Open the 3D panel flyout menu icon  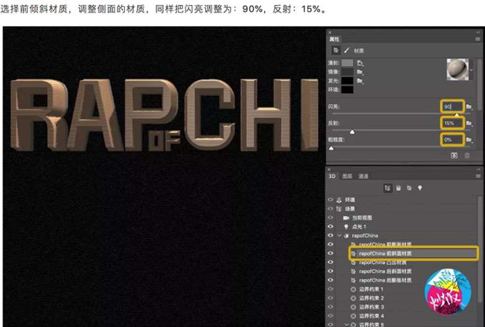pyautogui.click(x=478, y=176)
